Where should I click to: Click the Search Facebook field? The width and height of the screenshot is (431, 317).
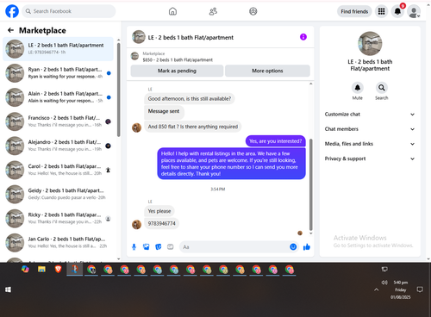[69, 11]
